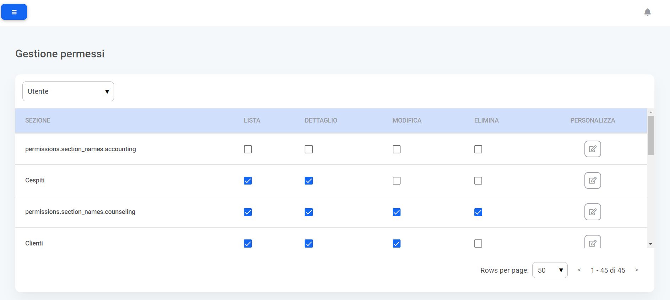This screenshot has height=300, width=670.
Task: Uncheck Dettaglio permission for Cespiti
Action: (309, 181)
